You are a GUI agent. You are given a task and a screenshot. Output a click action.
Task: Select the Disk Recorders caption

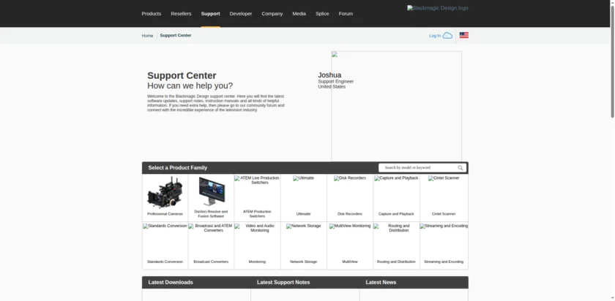pyautogui.click(x=349, y=214)
